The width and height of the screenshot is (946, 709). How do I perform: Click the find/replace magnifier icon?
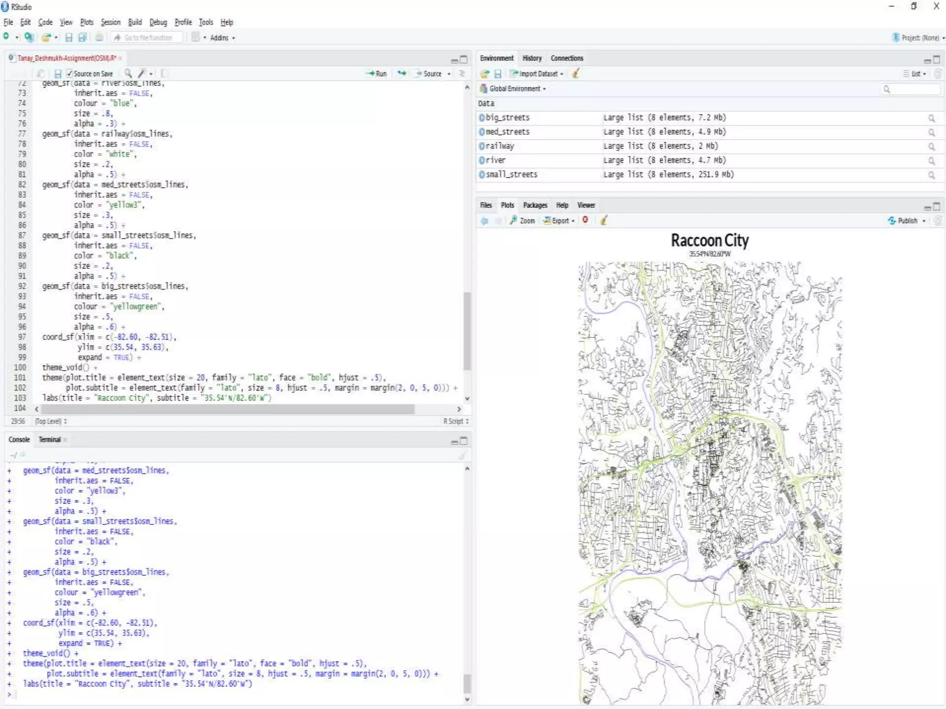128,73
